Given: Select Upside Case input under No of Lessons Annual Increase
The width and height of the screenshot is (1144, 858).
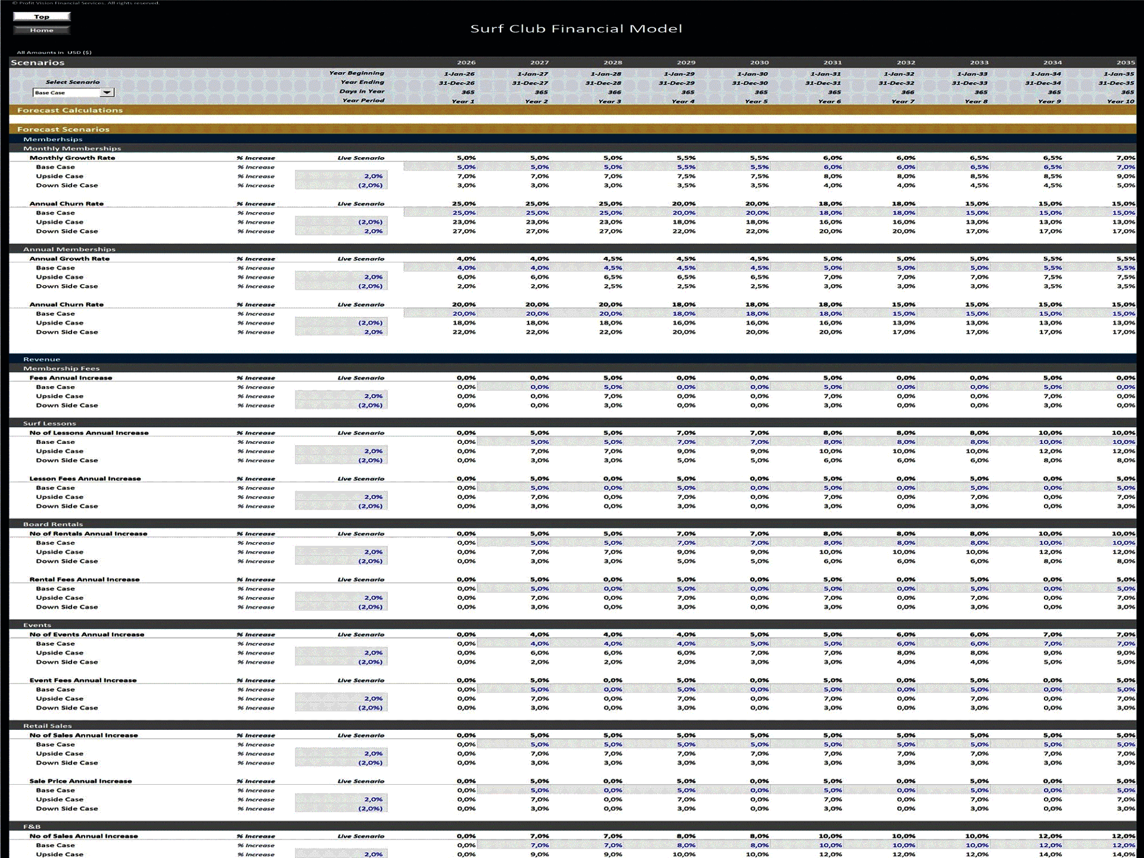Looking at the screenshot, I should [x=341, y=452].
